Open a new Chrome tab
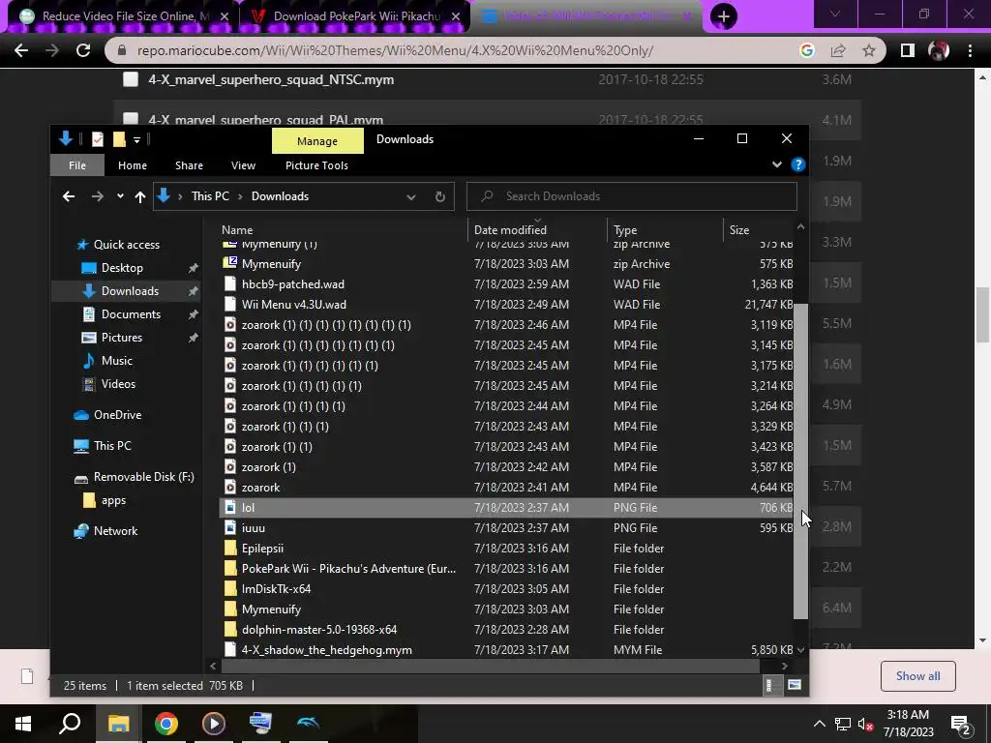 point(724,16)
